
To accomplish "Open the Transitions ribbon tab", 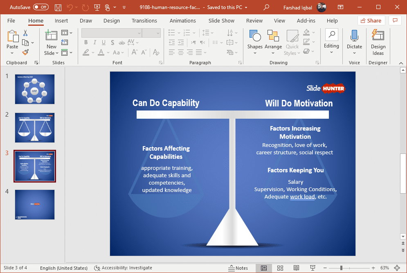I will 144,21.
